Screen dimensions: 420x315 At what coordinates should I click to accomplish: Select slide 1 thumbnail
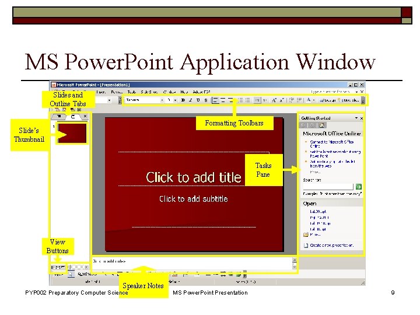click(72, 133)
